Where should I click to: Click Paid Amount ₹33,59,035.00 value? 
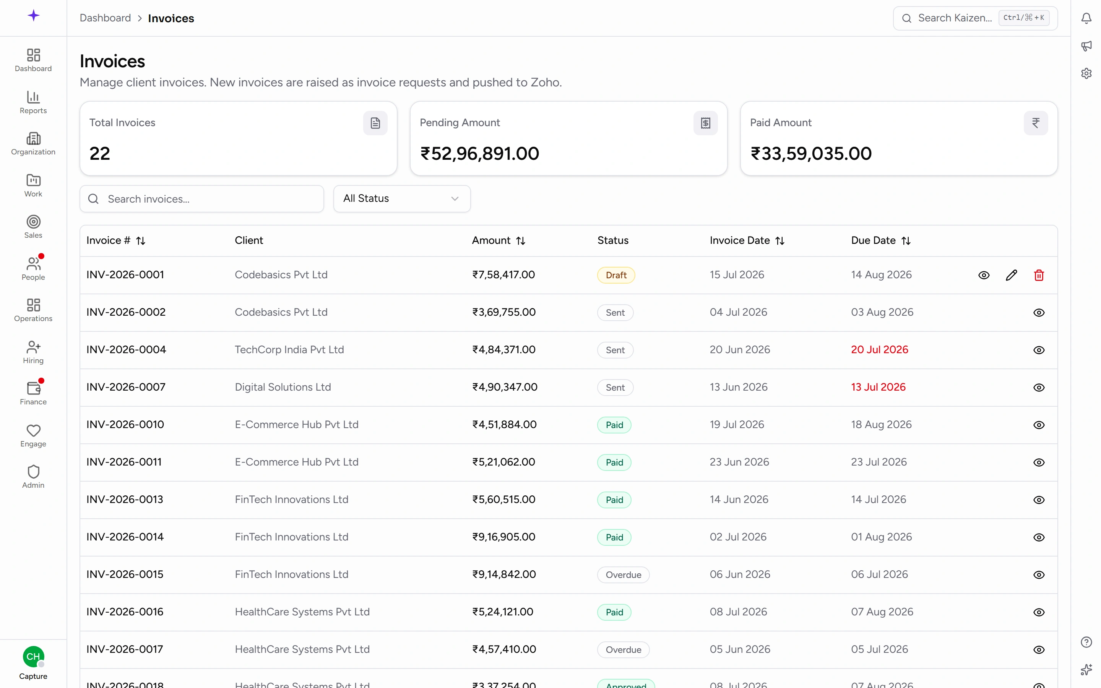tap(811, 153)
